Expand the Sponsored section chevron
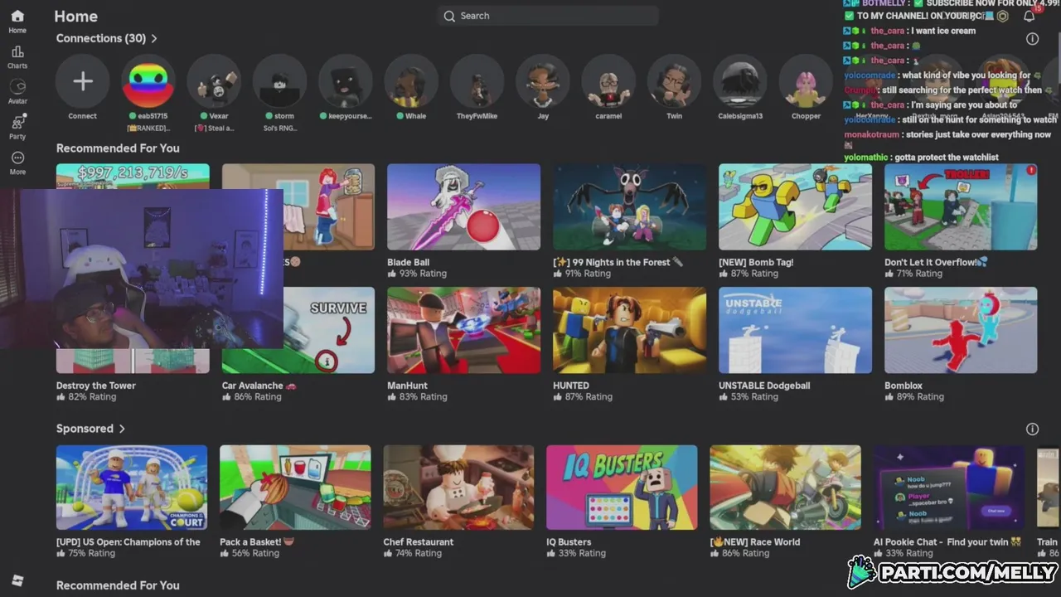Viewport: 1061px width, 597px height. tap(122, 429)
